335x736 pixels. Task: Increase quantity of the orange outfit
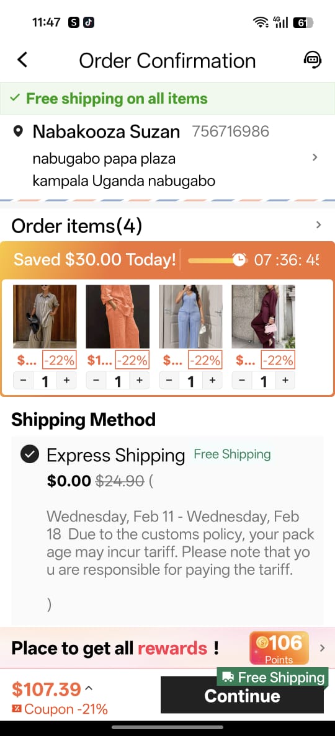(x=139, y=381)
